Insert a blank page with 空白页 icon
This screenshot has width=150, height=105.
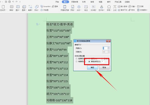pos(3,7)
